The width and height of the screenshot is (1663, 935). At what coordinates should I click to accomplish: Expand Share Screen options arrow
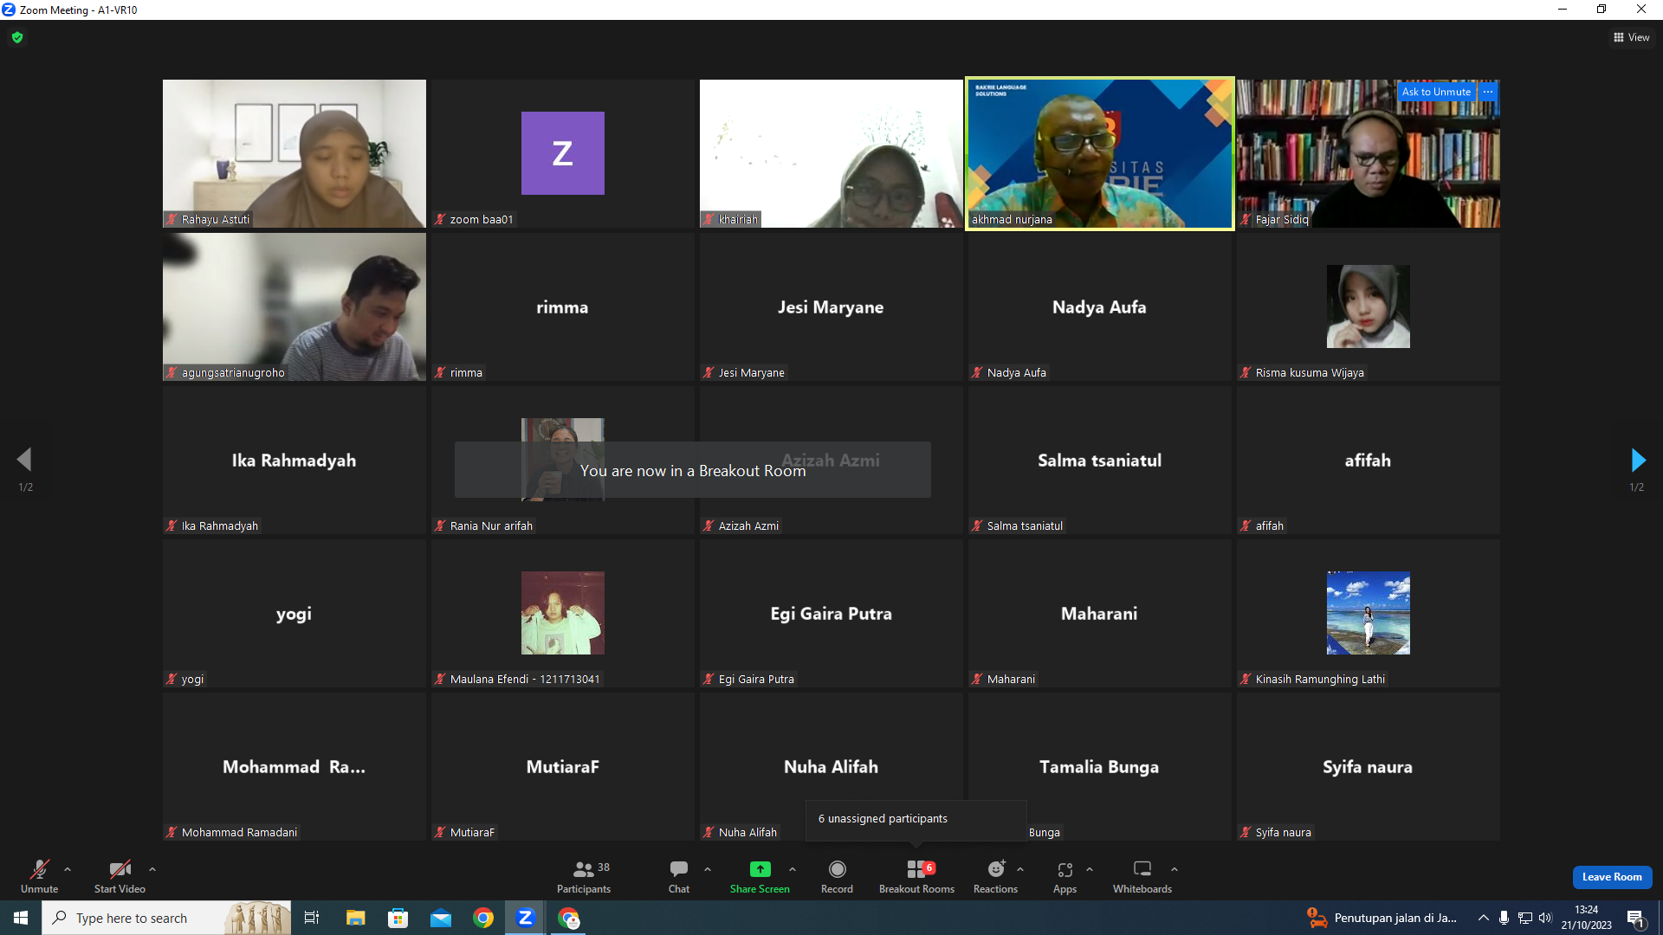(x=793, y=869)
